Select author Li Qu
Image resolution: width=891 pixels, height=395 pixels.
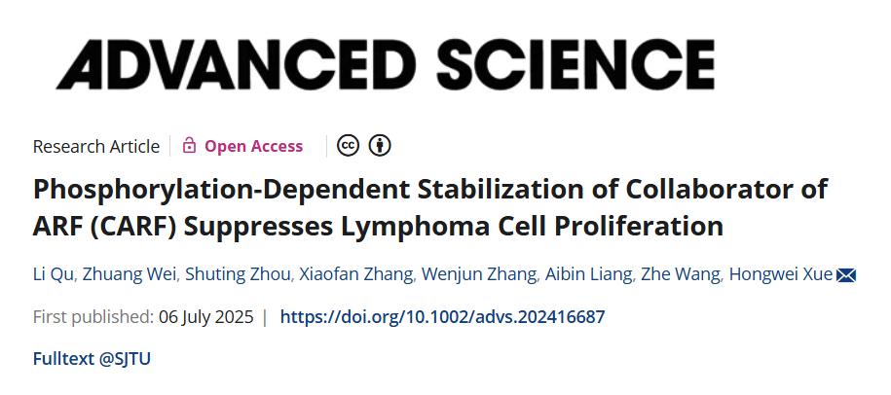point(52,275)
